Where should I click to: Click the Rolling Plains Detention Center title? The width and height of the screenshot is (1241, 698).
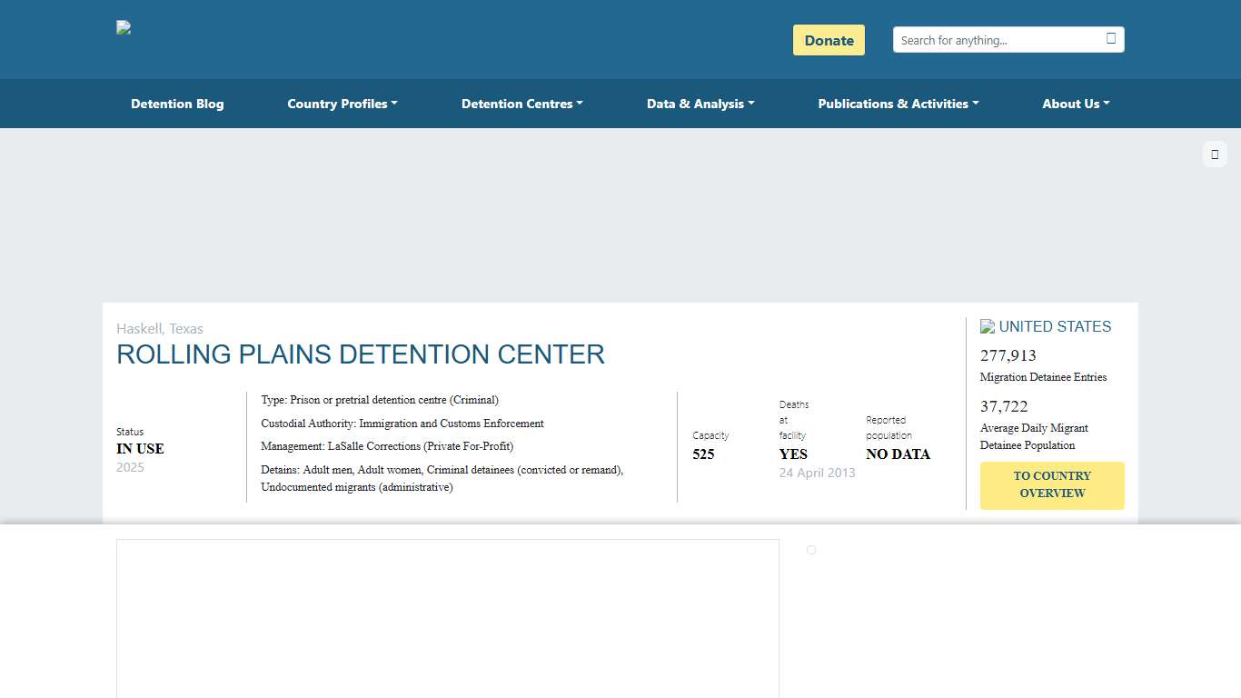pos(360,354)
